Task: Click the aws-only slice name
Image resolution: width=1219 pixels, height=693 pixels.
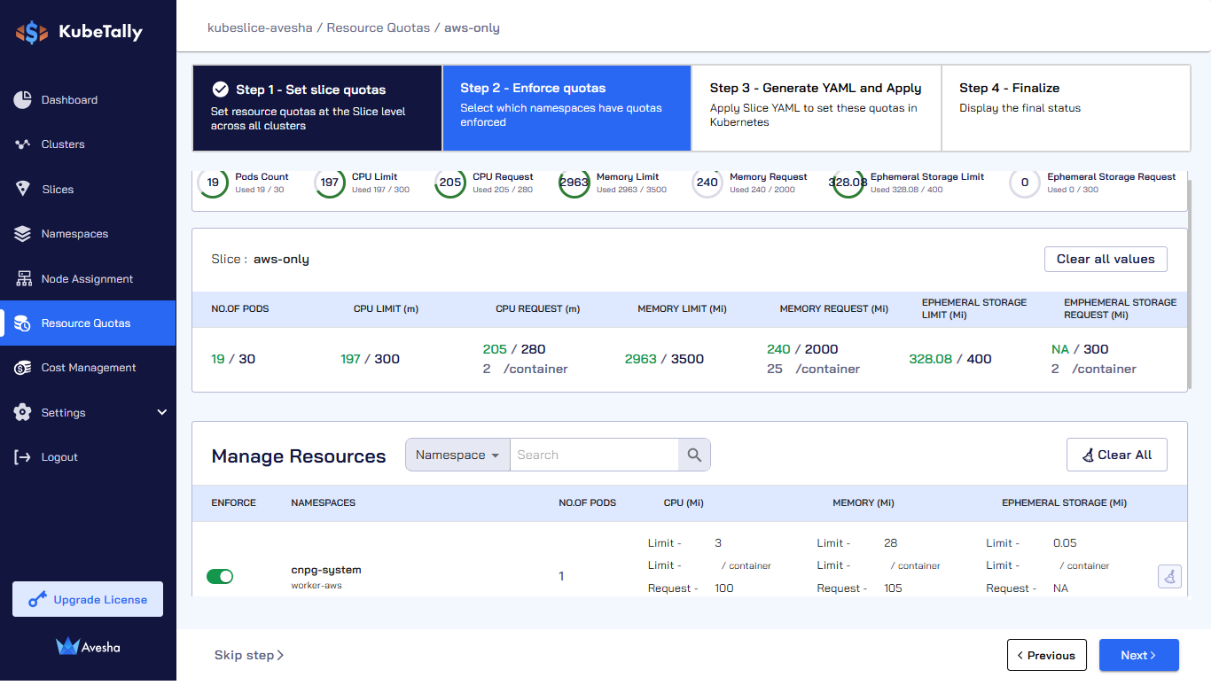Action: 281,260
